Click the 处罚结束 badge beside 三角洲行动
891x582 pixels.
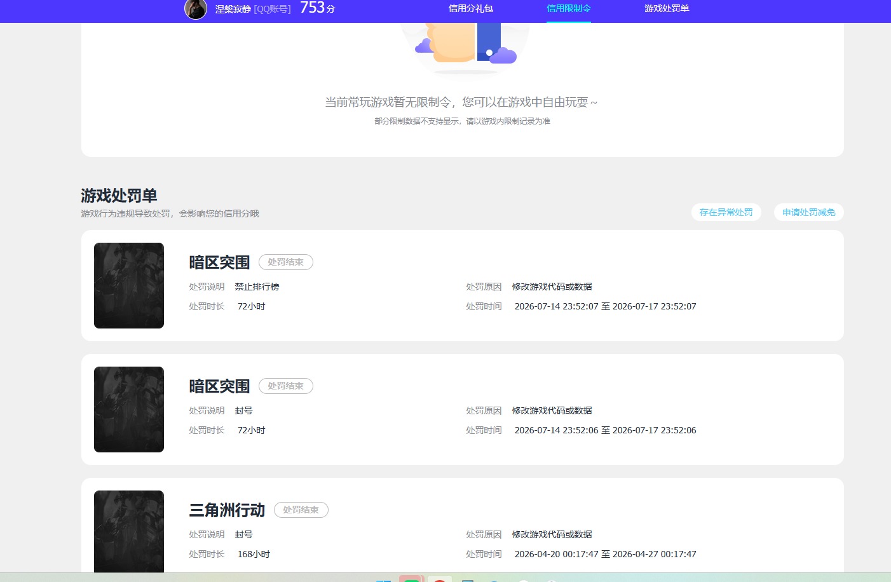coord(301,510)
